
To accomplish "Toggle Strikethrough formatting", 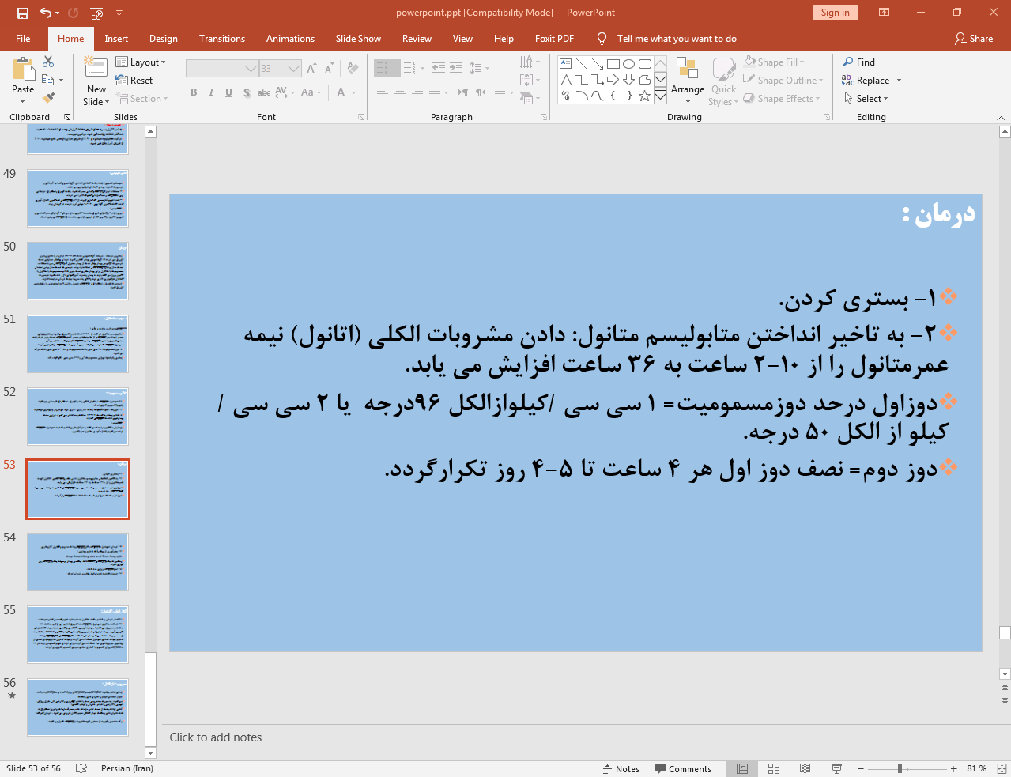I will click(x=264, y=92).
